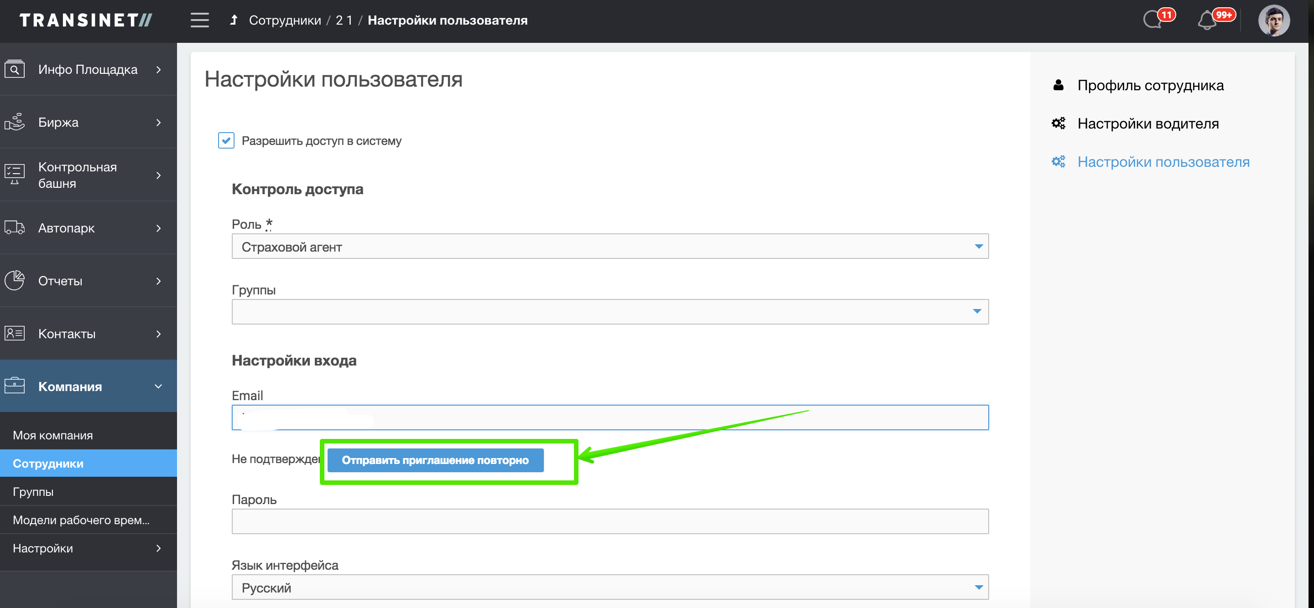Open Профиль сотрудника link
This screenshot has width=1314, height=608.
click(1150, 85)
